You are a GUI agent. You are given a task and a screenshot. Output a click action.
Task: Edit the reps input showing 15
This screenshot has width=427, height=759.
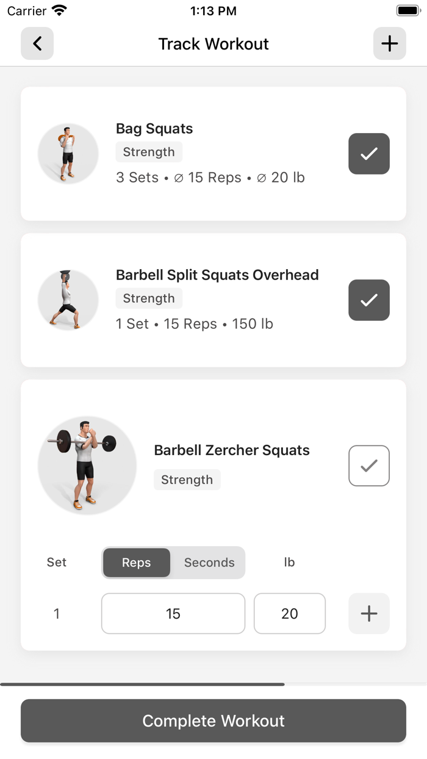pos(173,613)
